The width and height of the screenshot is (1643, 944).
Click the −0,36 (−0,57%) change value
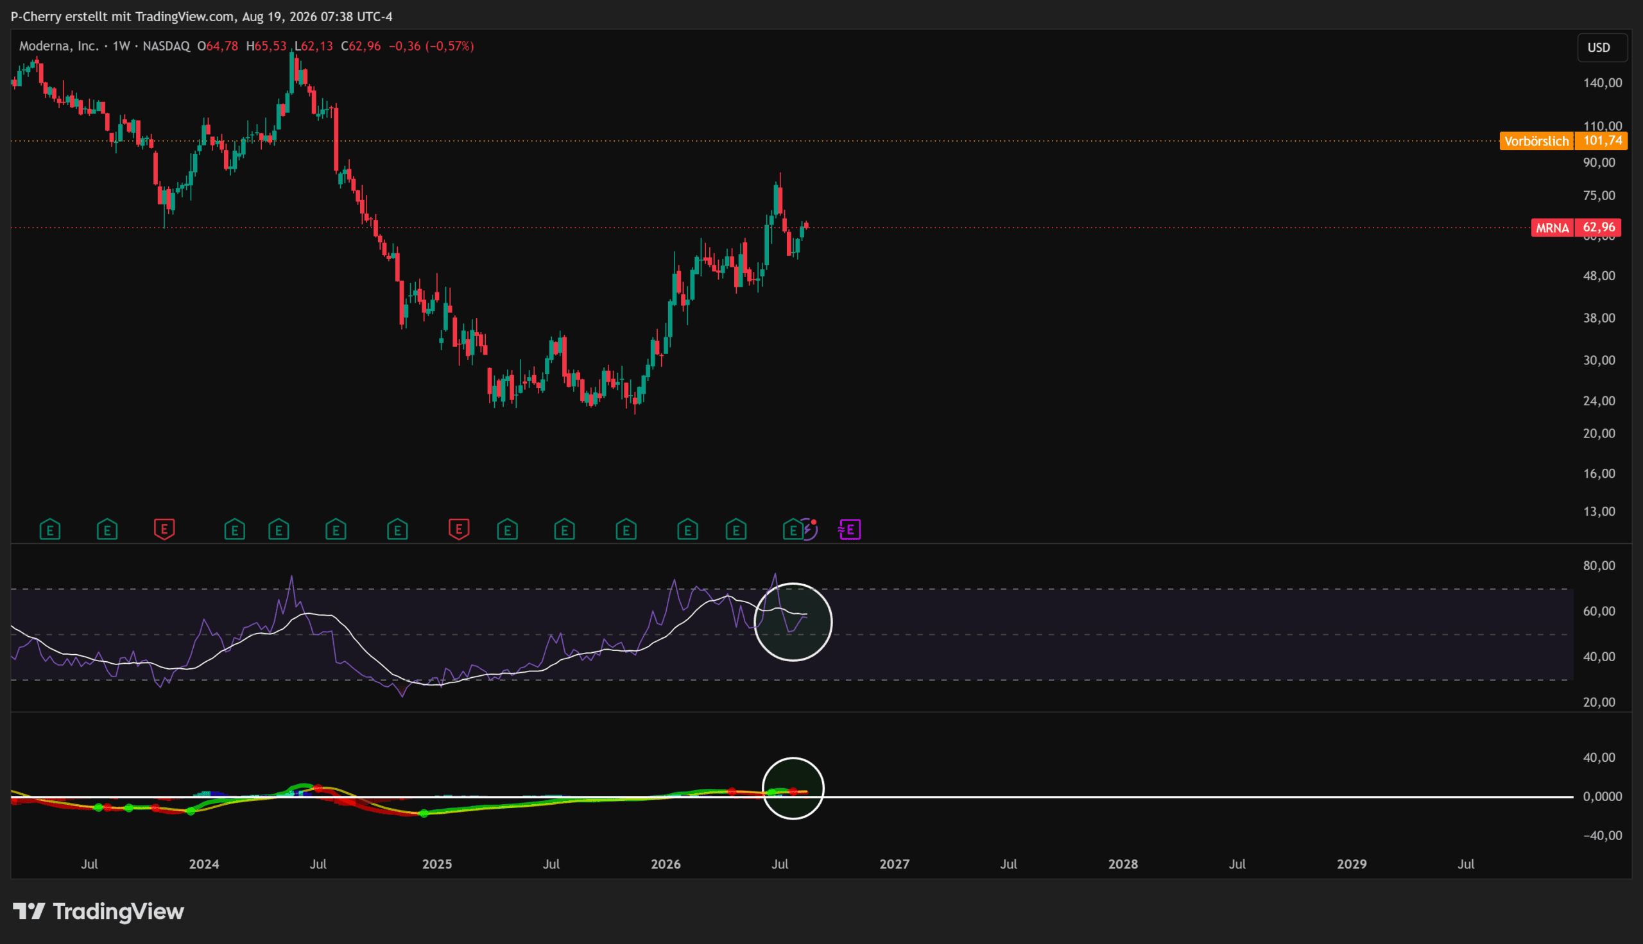tap(431, 46)
